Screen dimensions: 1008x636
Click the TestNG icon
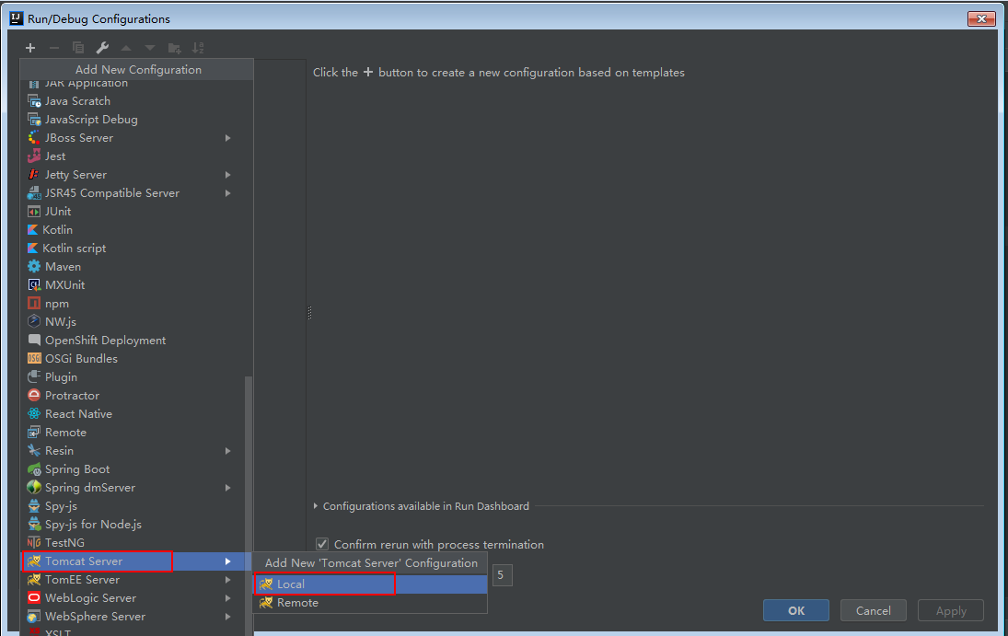34,543
